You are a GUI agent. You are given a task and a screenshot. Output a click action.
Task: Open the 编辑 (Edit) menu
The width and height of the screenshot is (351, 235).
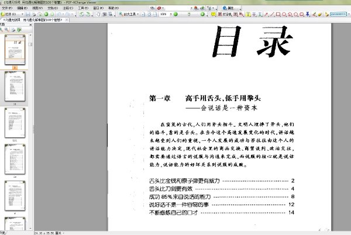22,8
